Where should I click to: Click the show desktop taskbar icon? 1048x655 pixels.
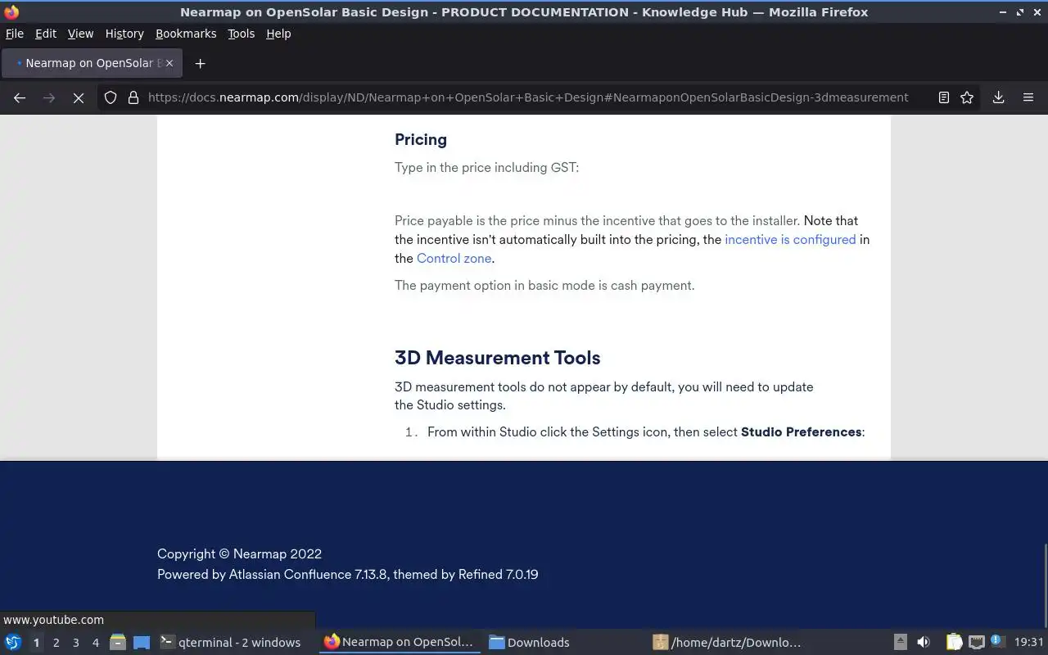(x=142, y=642)
